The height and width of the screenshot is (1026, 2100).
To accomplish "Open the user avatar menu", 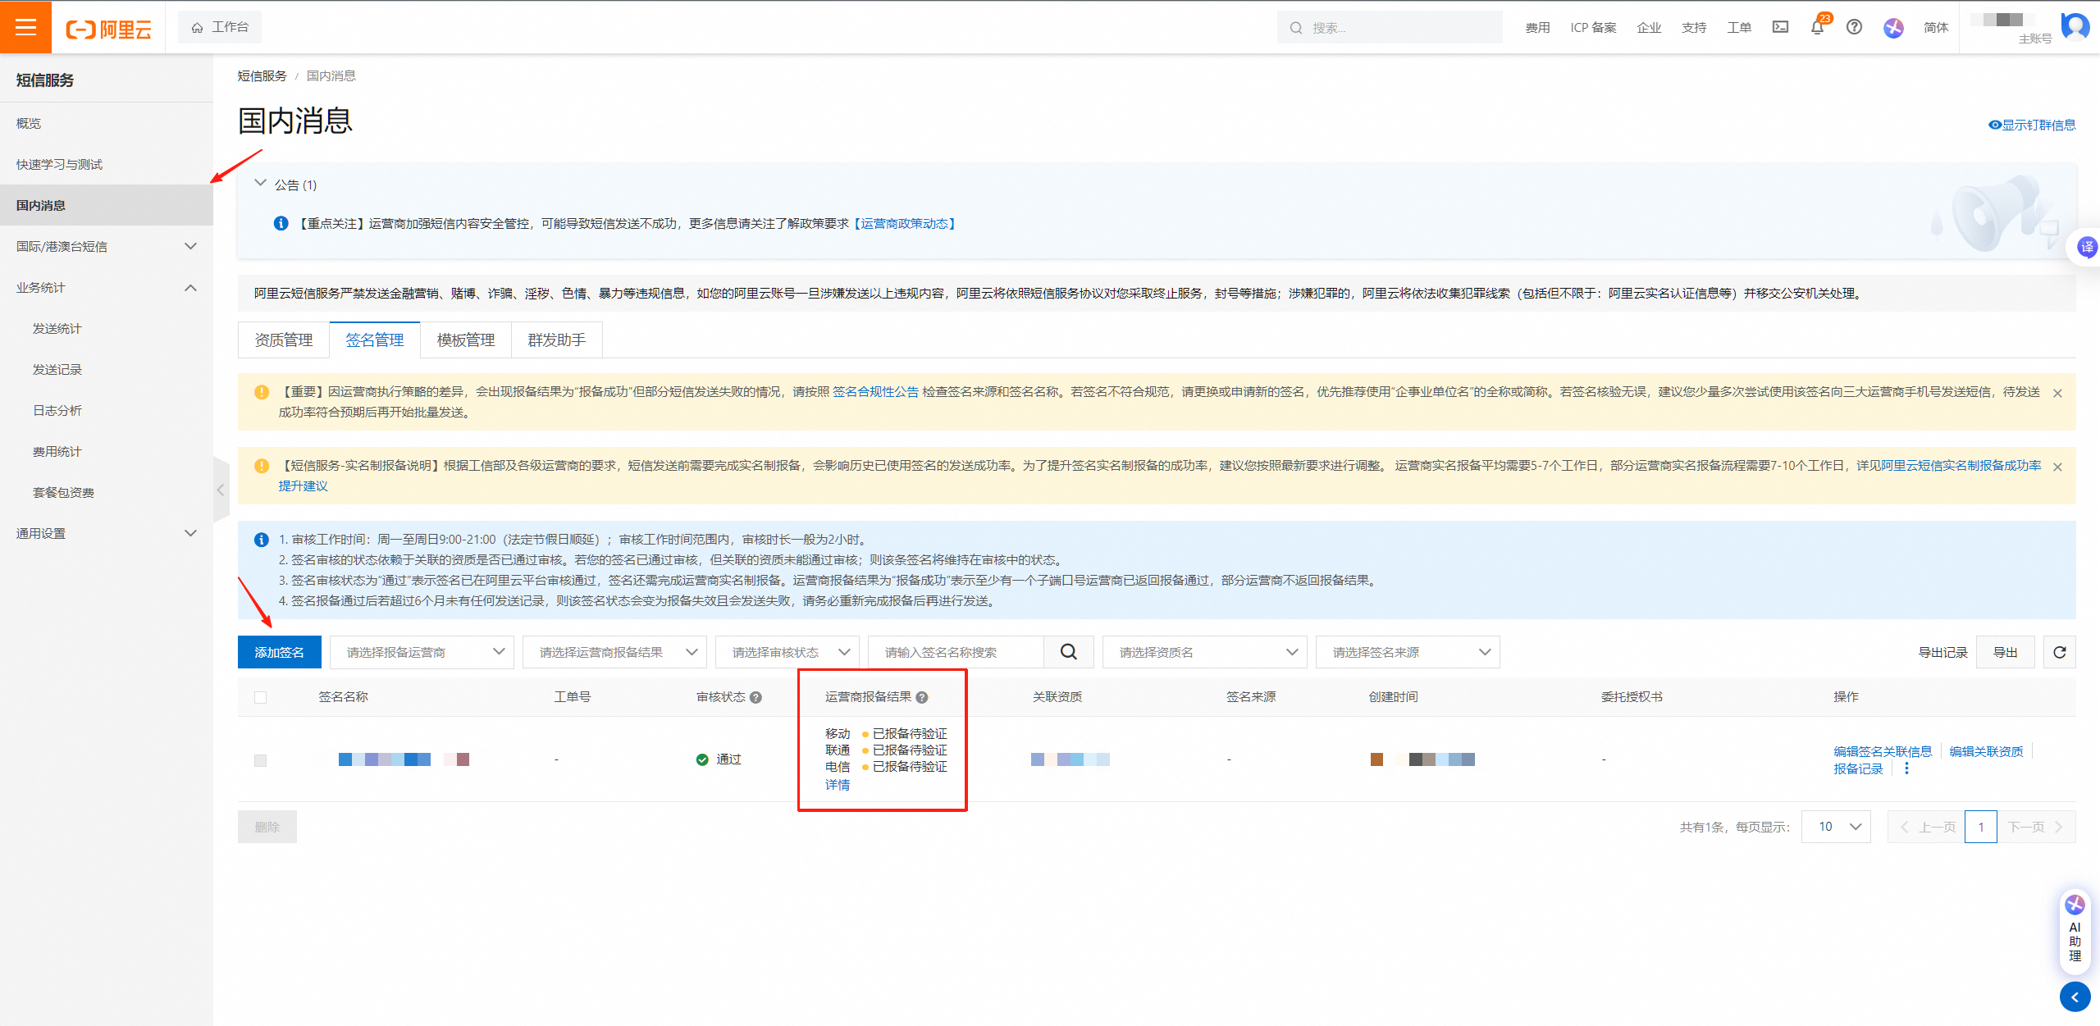I will click(2075, 26).
